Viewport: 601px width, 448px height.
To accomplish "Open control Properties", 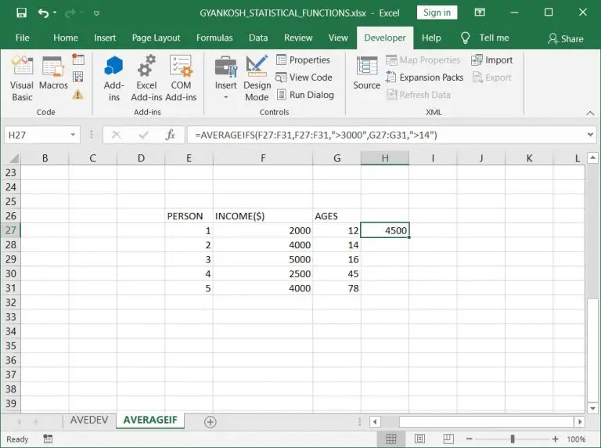I will (x=303, y=60).
